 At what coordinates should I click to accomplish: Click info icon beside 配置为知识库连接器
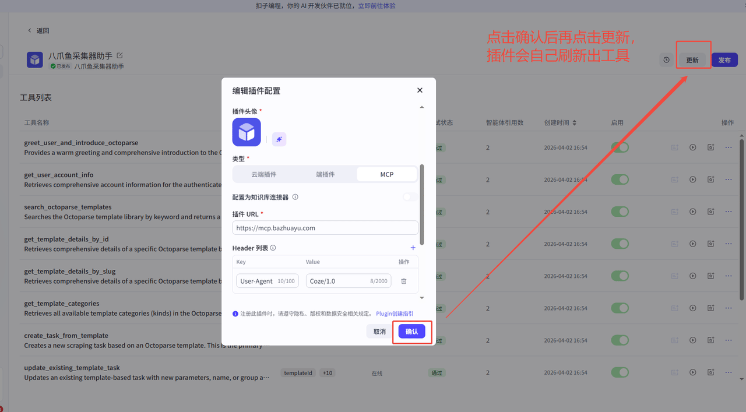[x=295, y=197]
